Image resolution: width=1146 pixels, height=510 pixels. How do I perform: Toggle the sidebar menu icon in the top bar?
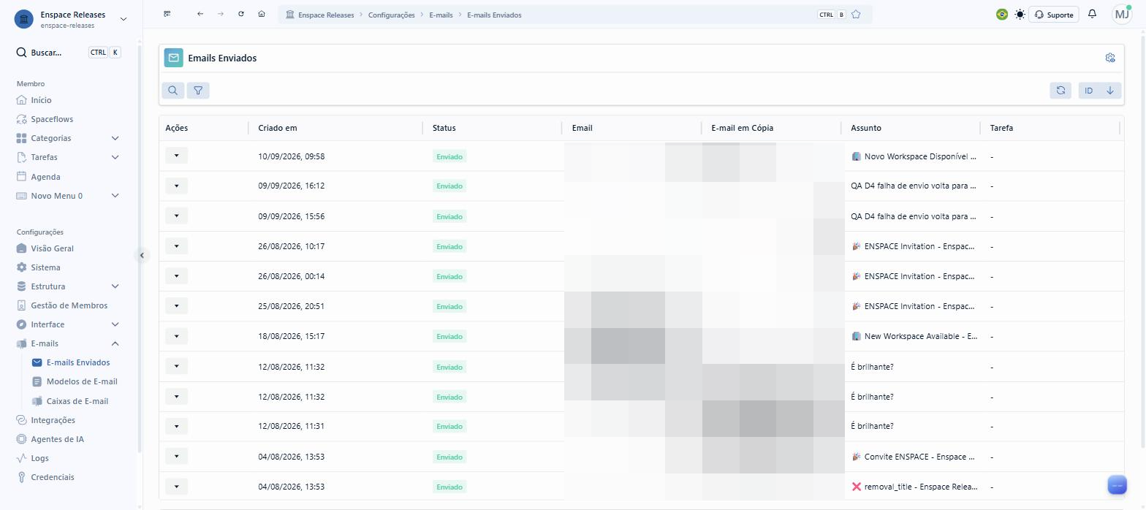coord(167,14)
